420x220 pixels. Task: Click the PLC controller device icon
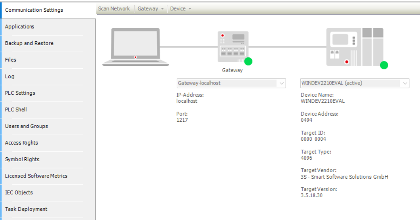(x=354, y=47)
